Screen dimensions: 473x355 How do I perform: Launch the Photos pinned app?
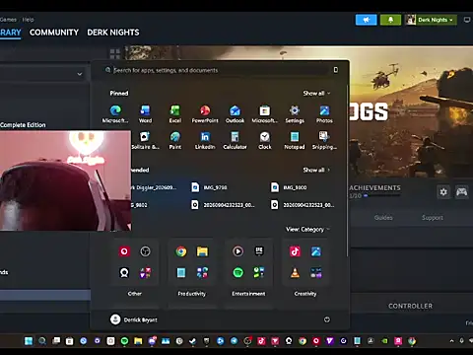tap(324, 114)
